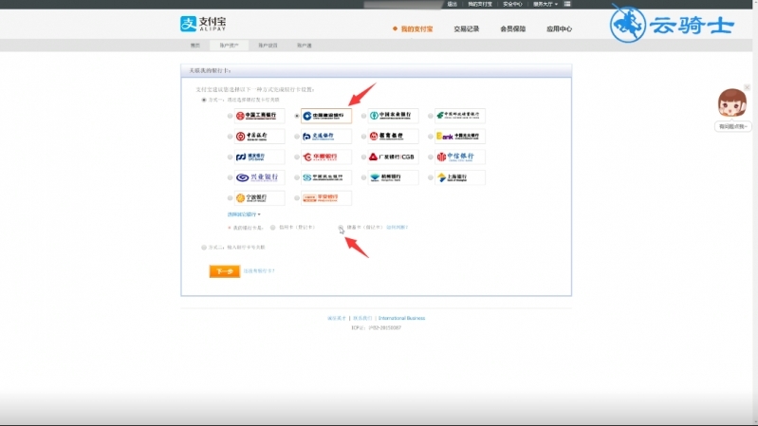Image resolution: width=758 pixels, height=426 pixels.
Task: Select the radio button beside Agricultural Bank logo
Action: [363, 116]
